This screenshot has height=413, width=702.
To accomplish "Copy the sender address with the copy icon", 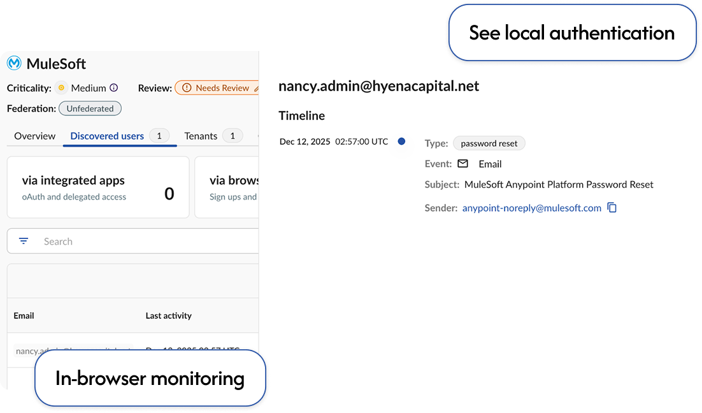I will coord(612,207).
